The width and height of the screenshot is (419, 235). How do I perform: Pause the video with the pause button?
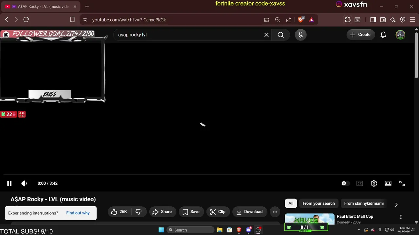(9, 183)
